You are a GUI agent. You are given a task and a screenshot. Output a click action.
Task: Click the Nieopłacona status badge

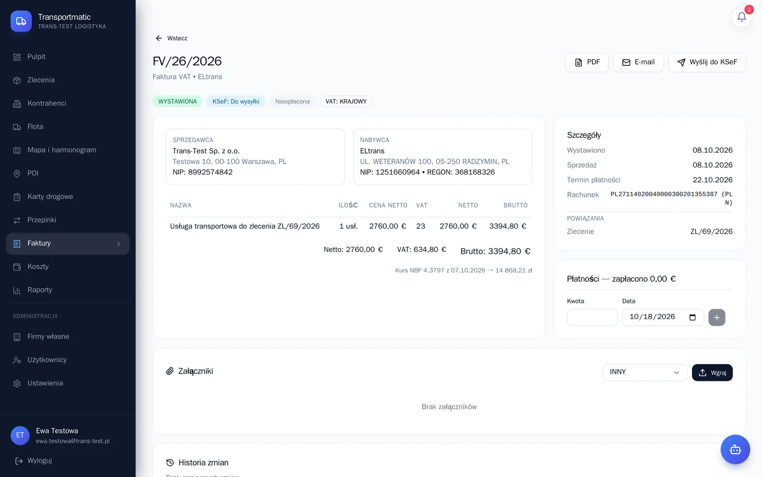pos(292,102)
